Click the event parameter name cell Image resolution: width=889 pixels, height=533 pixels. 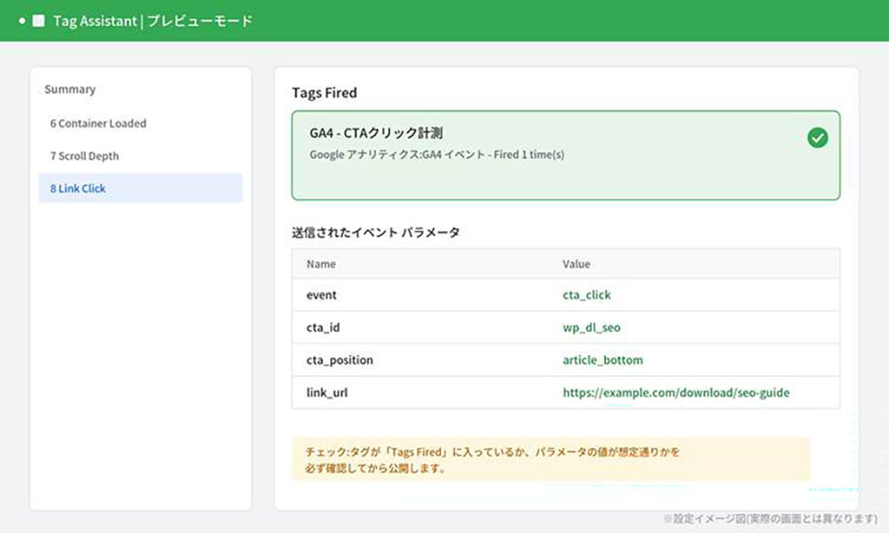click(321, 295)
